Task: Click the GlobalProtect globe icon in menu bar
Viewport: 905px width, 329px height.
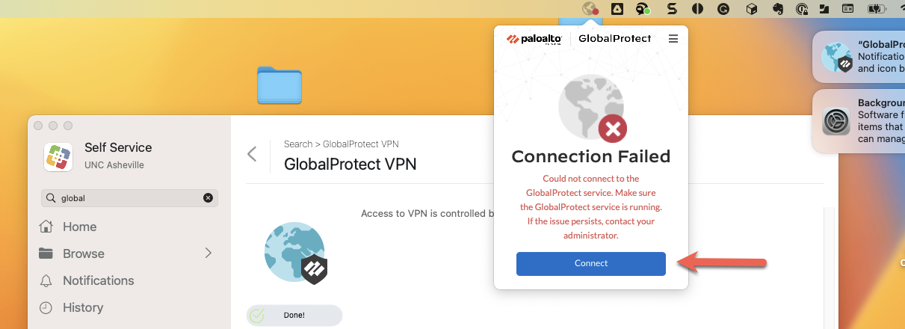Action: point(590,9)
